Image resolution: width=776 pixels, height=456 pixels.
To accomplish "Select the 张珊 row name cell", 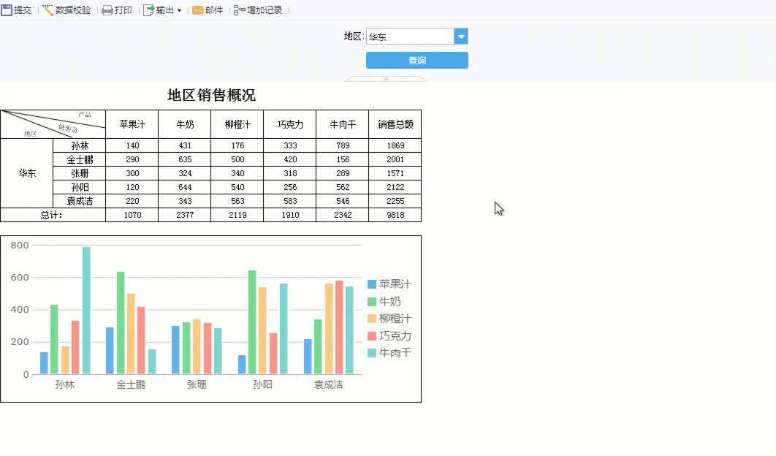I will (x=79, y=173).
